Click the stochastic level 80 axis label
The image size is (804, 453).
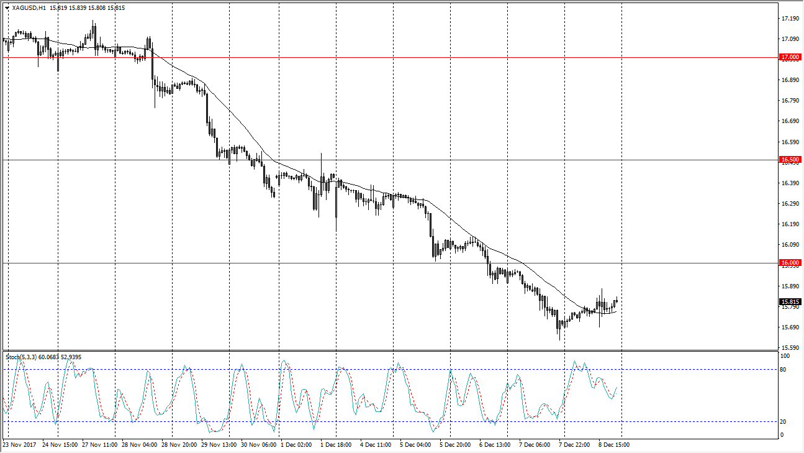pyautogui.click(x=783, y=370)
